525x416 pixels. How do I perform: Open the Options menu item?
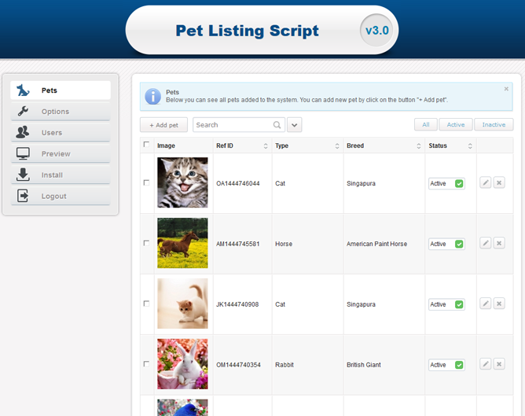click(x=61, y=111)
